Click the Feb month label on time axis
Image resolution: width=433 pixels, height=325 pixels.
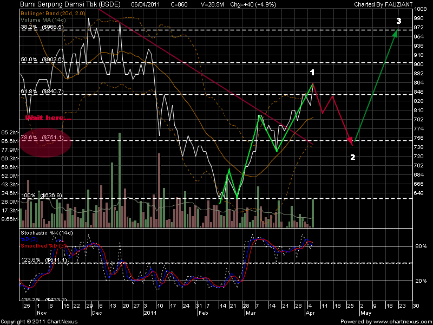click(204, 313)
